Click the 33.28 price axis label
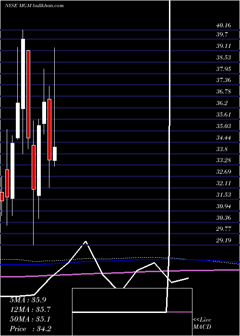The width and height of the screenshot is (240, 336). [224, 160]
